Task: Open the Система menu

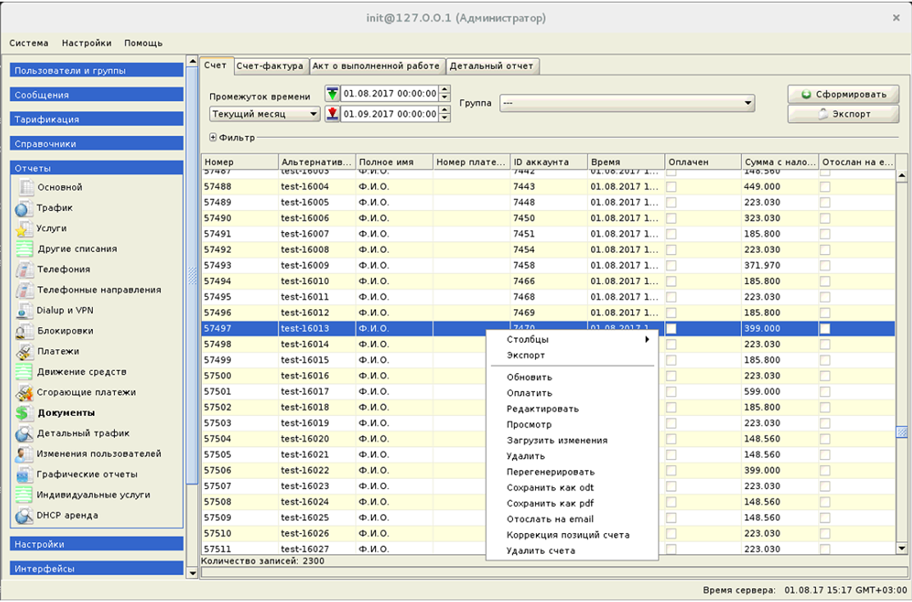Action: coord(29,43)
